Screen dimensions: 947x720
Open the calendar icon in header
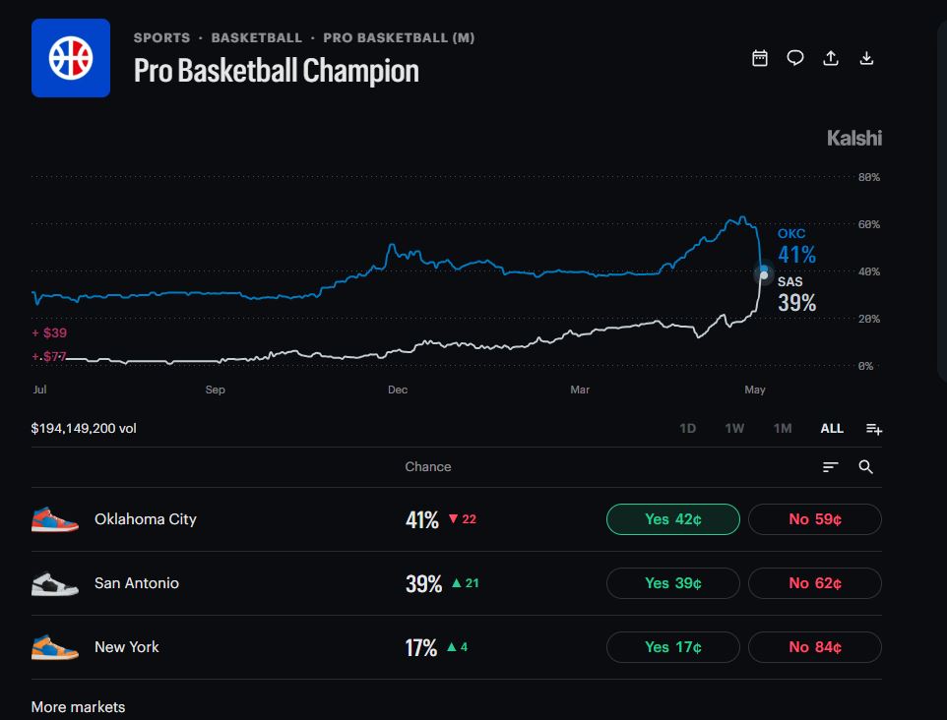tap(760, 58)
